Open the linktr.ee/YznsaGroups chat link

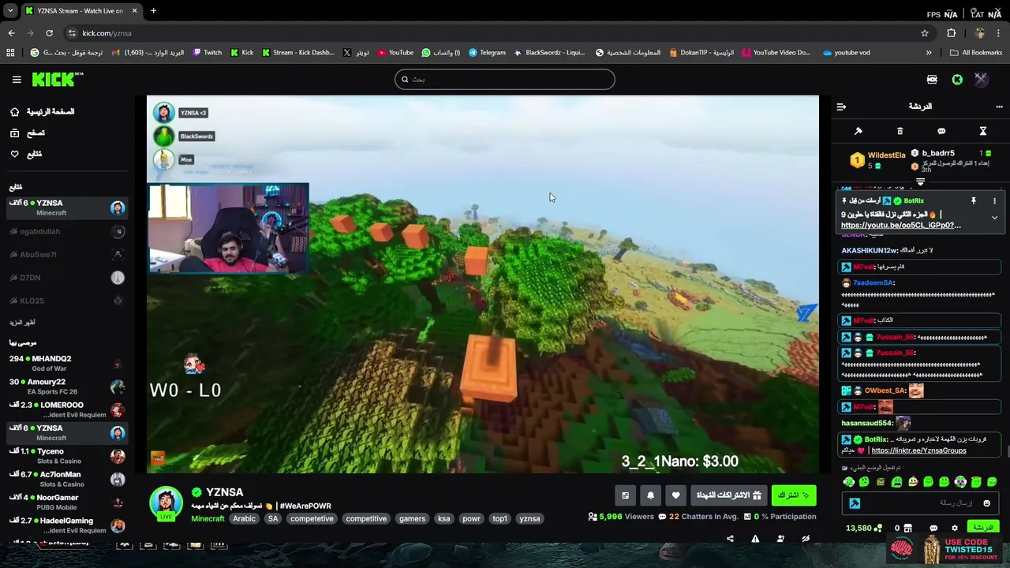918,450
